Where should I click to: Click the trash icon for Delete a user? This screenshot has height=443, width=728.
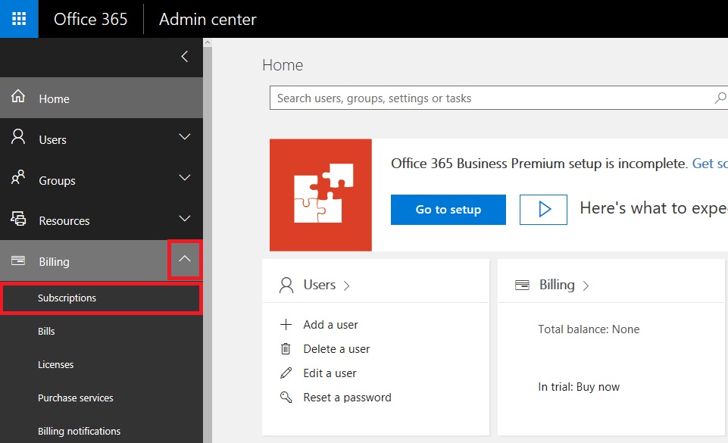point(286,349)
